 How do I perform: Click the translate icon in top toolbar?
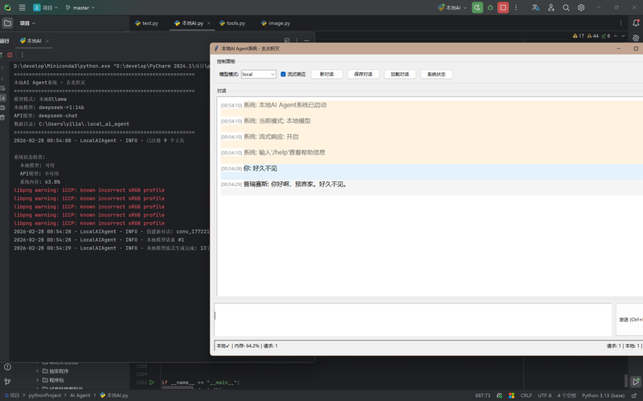[x=535, y=7]
